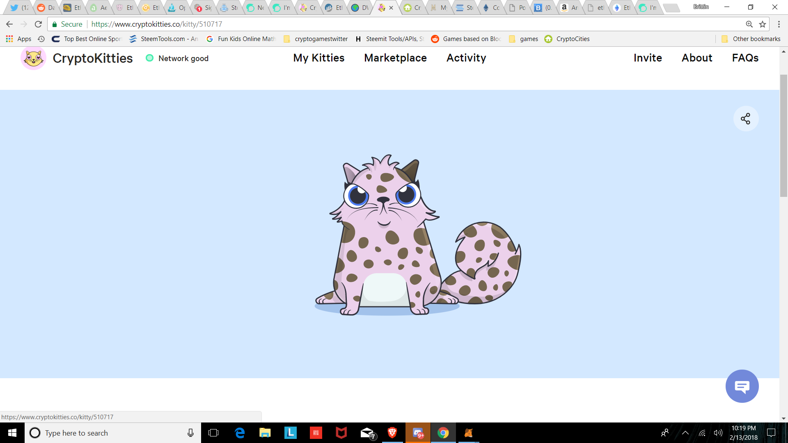This screenshot has height=443, width=788.
Task: Click the pink spotted kitty image
Action: (418, 235)
